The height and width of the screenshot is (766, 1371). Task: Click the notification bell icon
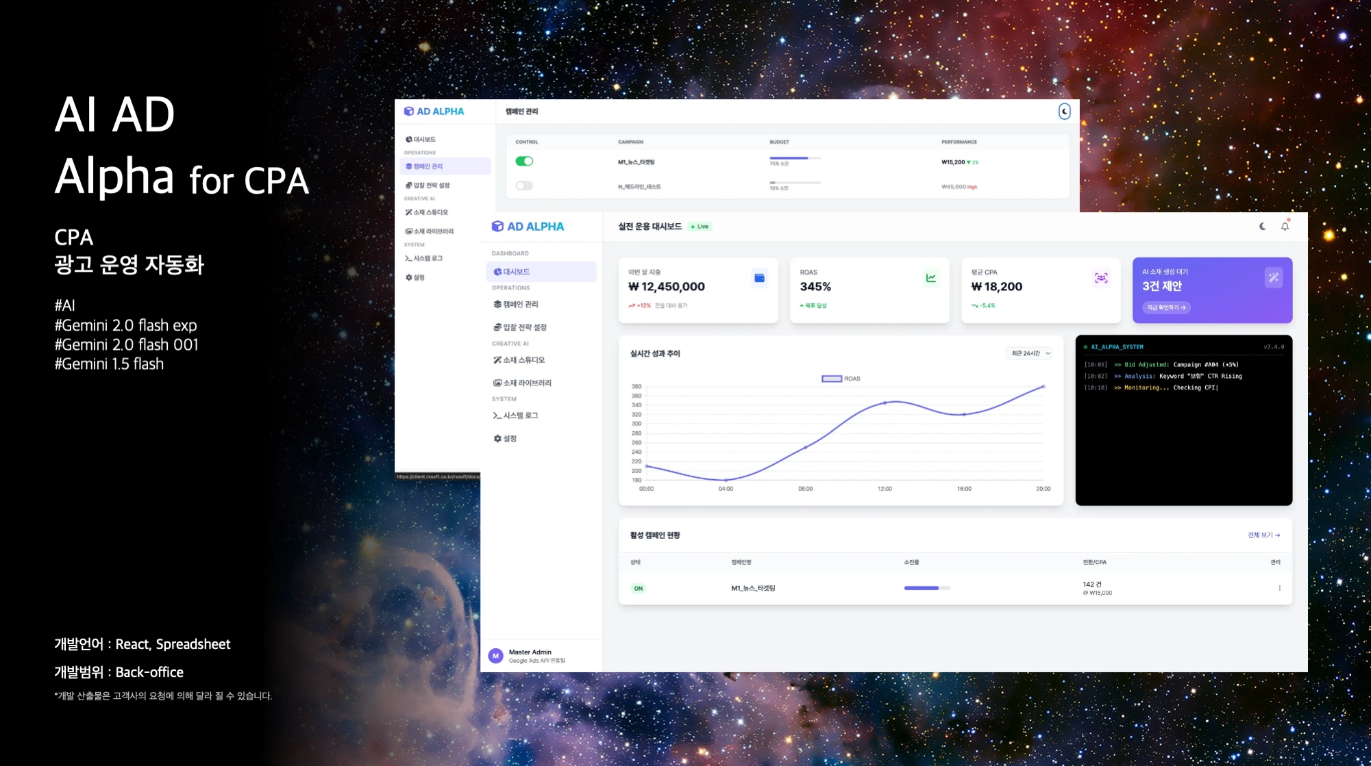click(1285, 227)
